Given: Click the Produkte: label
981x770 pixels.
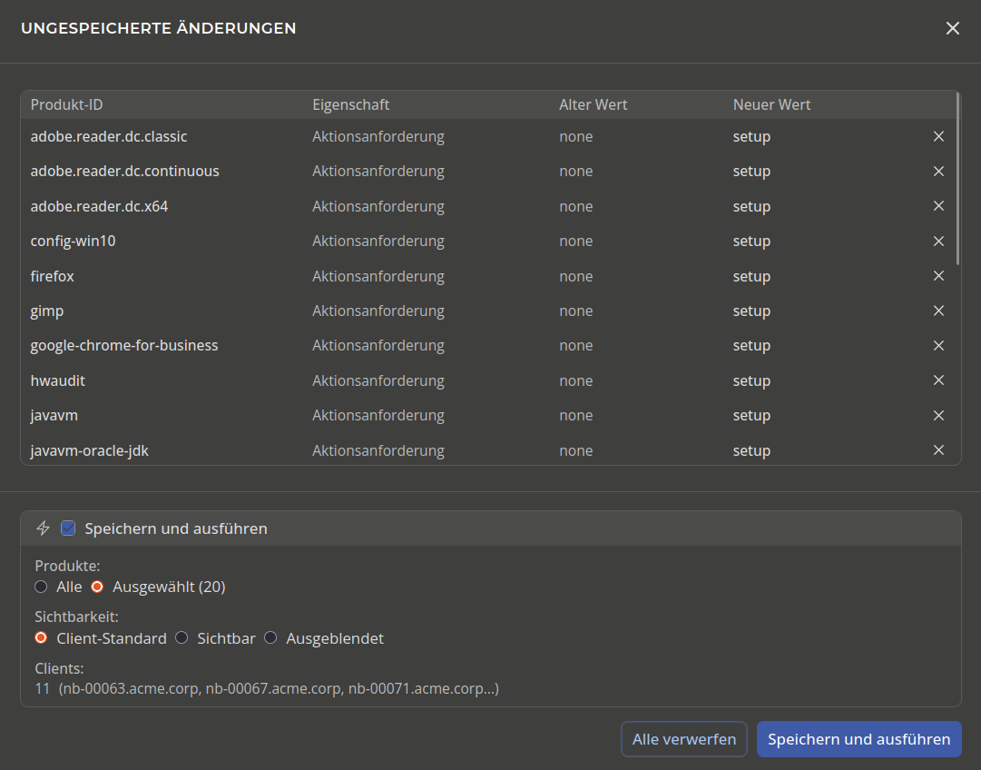Looking at the screenshot, I should (x=67, y=566).
